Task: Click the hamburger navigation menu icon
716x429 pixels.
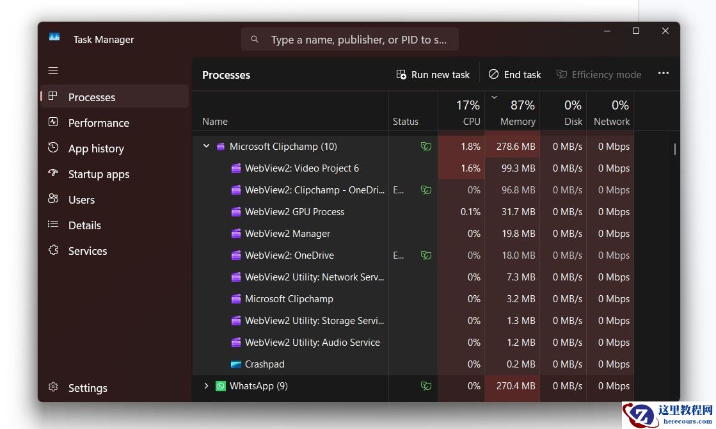Action: [53, 70]
